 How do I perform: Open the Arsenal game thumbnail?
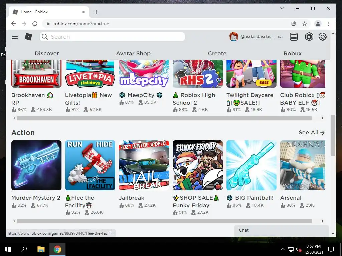tap(303, 165)
